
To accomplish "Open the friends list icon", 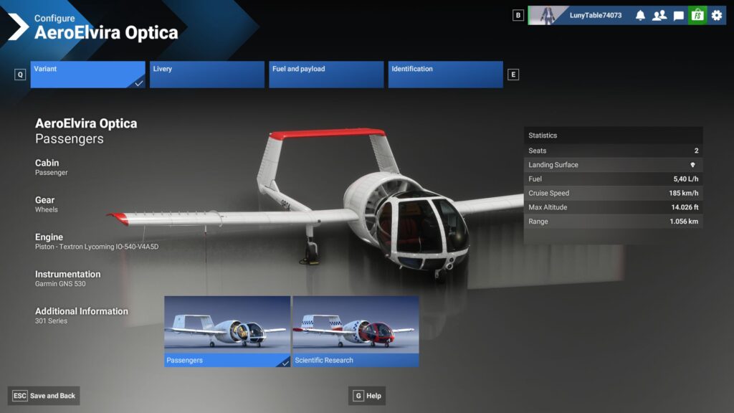I will click(x=659, y=15).
